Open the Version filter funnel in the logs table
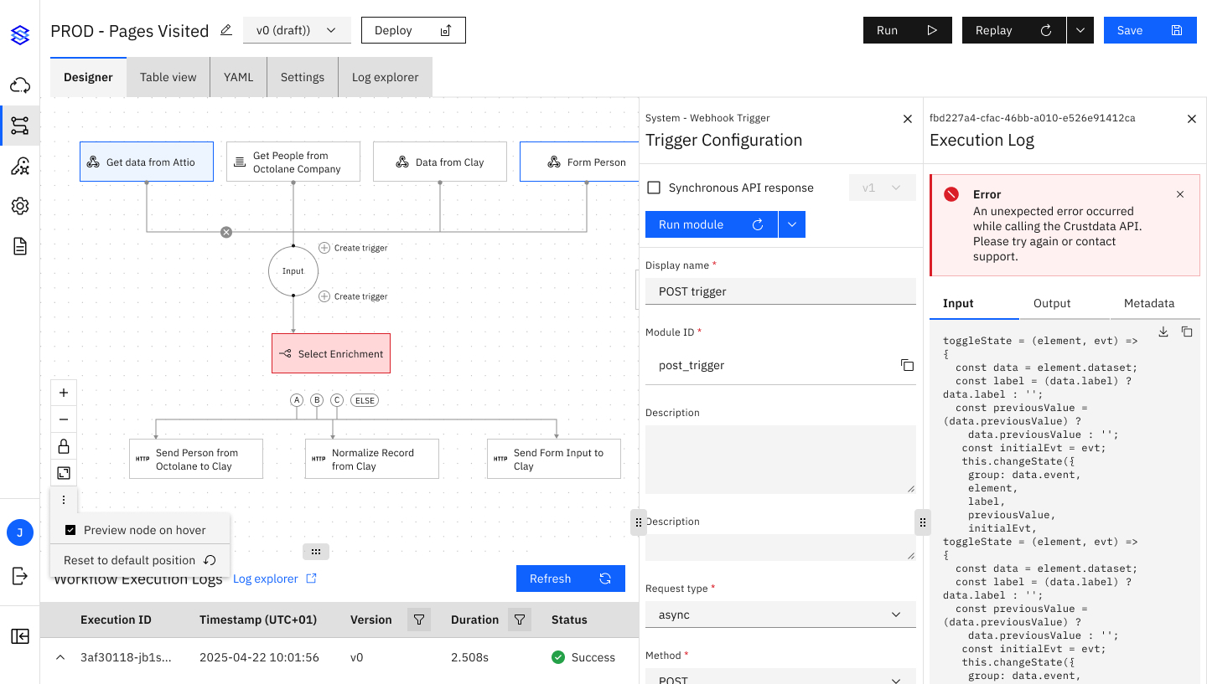1207x684 pixels. pyautogui.click(x=418, y=620)
